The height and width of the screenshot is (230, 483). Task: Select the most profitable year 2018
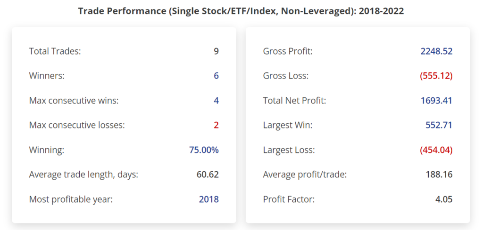[x=208, y=199]
